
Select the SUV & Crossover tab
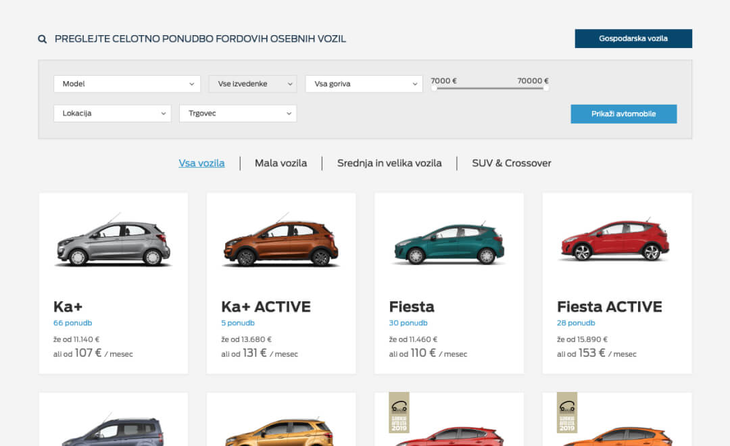(x=512, y=163)
